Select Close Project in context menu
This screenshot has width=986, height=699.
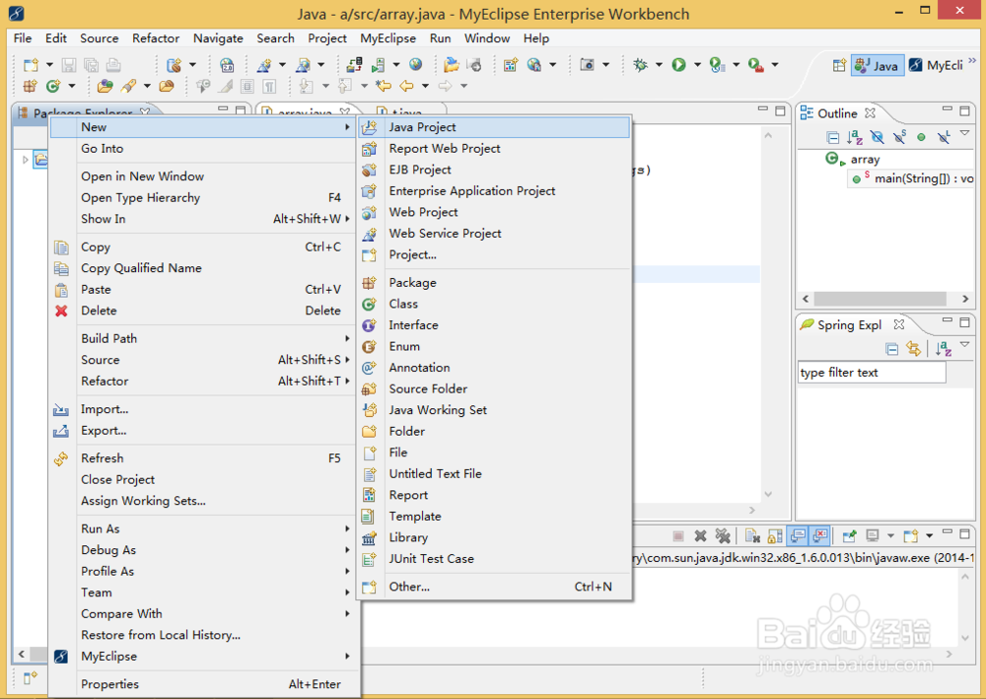[x=204, y=479]
